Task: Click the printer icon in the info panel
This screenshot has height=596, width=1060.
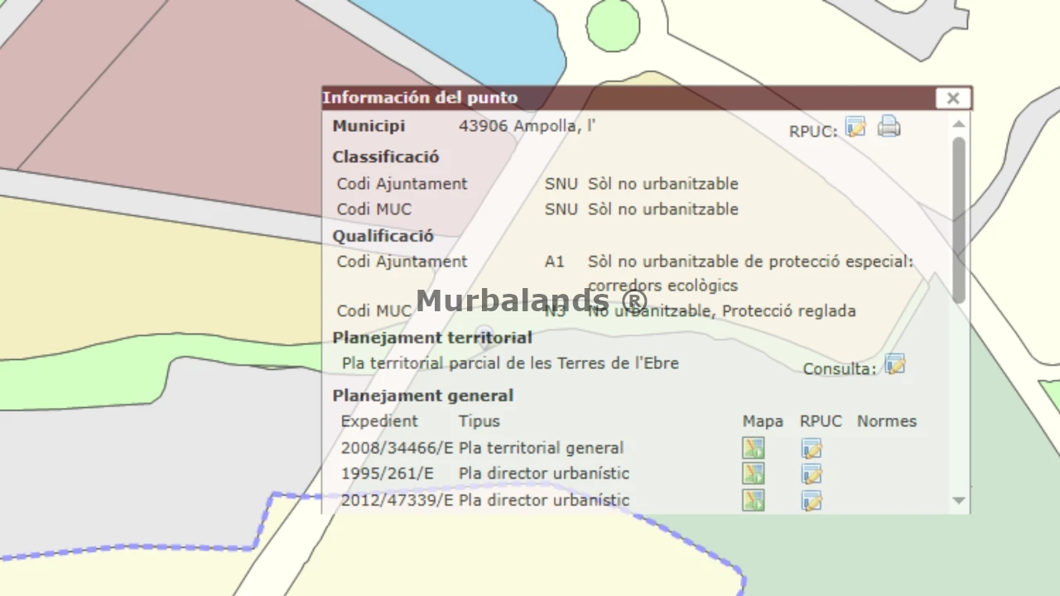Action: click(x=889, y=127)
